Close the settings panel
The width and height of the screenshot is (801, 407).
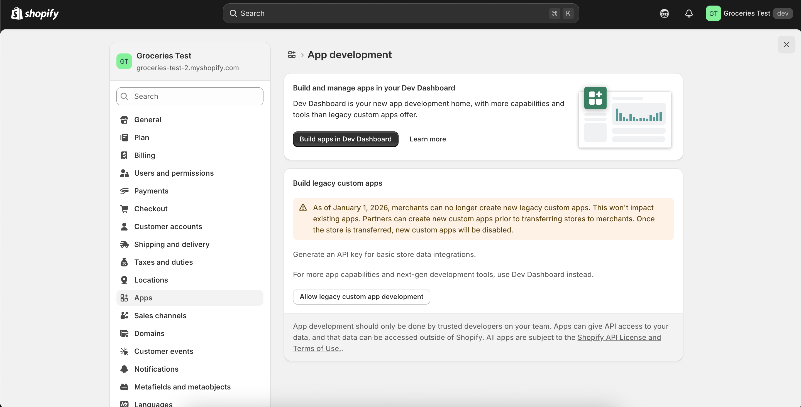tap(787, 45)
